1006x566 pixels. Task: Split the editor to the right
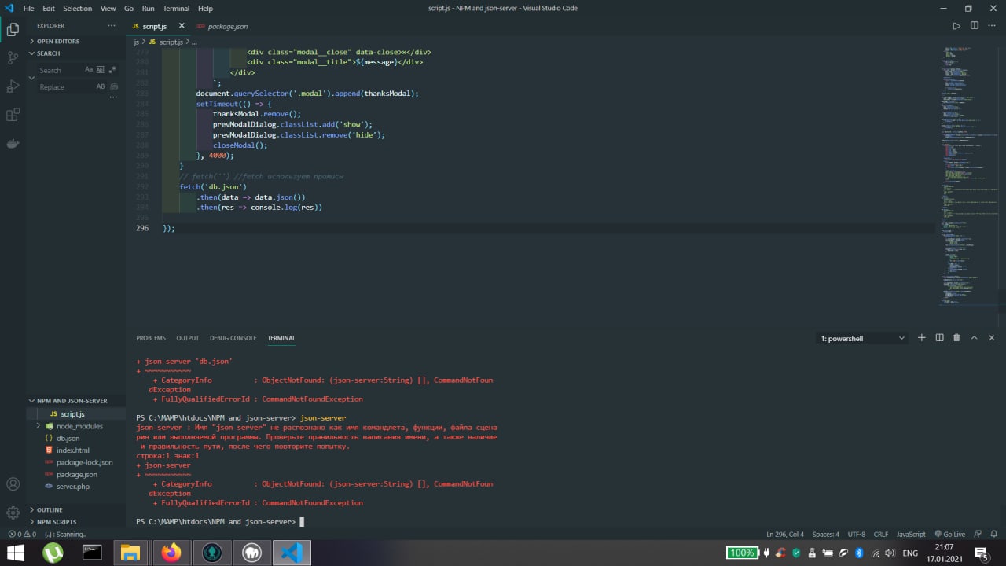[x=975, y=26]
